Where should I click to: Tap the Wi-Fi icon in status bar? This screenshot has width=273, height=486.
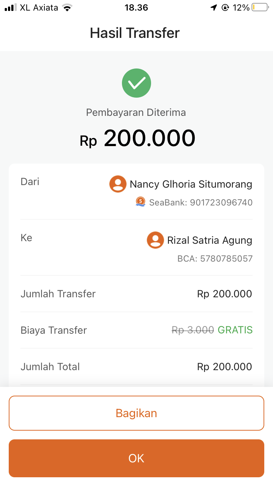(67, 7)
